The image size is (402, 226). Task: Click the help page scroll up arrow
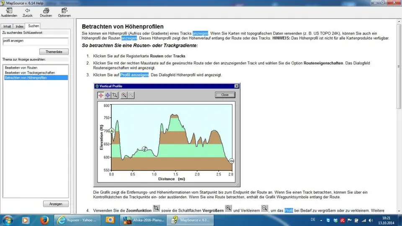click(399, 21)
